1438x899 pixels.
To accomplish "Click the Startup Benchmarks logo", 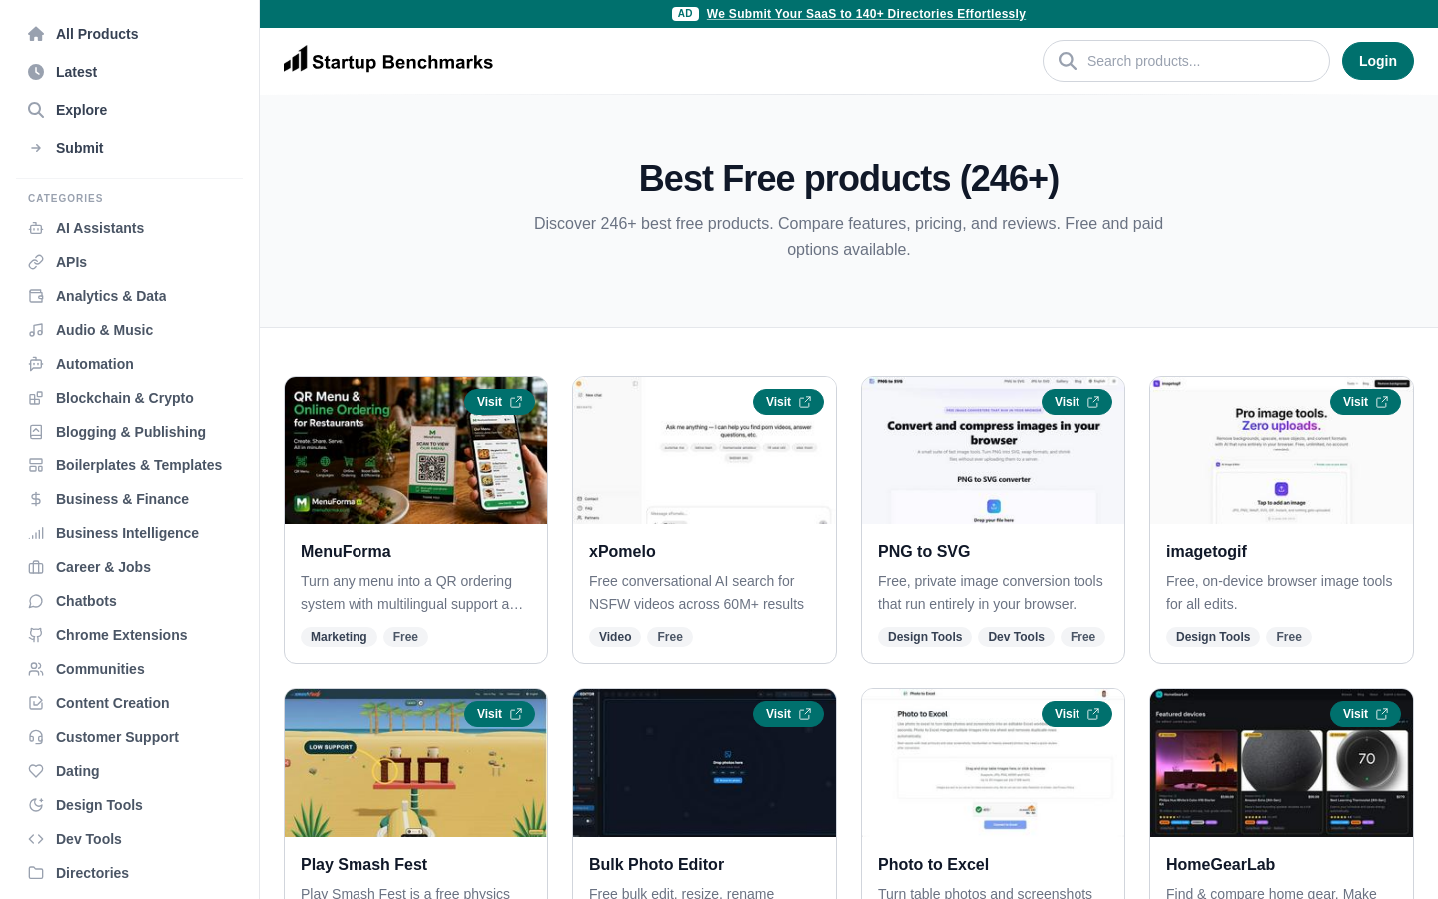I will click(388, 61).
